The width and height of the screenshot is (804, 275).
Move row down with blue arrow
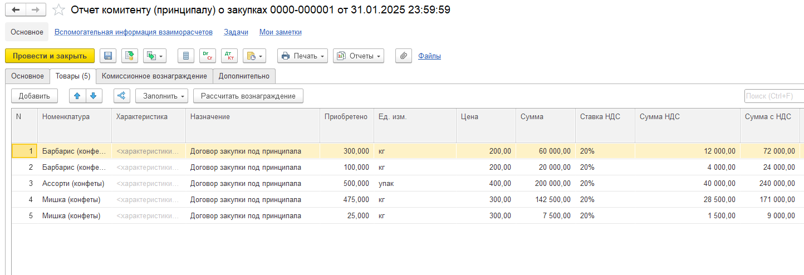click(x=94, y=96)
